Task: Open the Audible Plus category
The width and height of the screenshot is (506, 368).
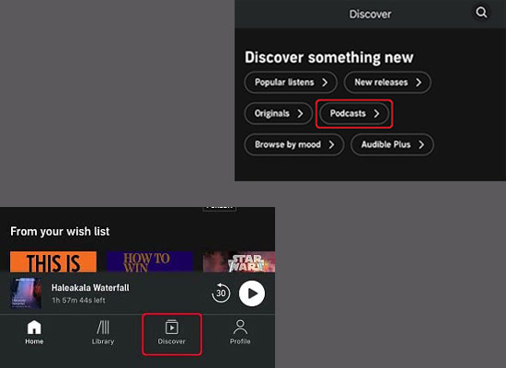Action: coord(392,144)
